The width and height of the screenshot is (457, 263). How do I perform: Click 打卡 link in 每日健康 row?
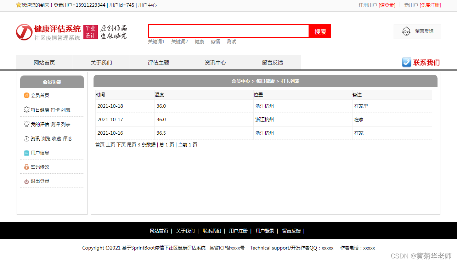[x=55, y=110]
